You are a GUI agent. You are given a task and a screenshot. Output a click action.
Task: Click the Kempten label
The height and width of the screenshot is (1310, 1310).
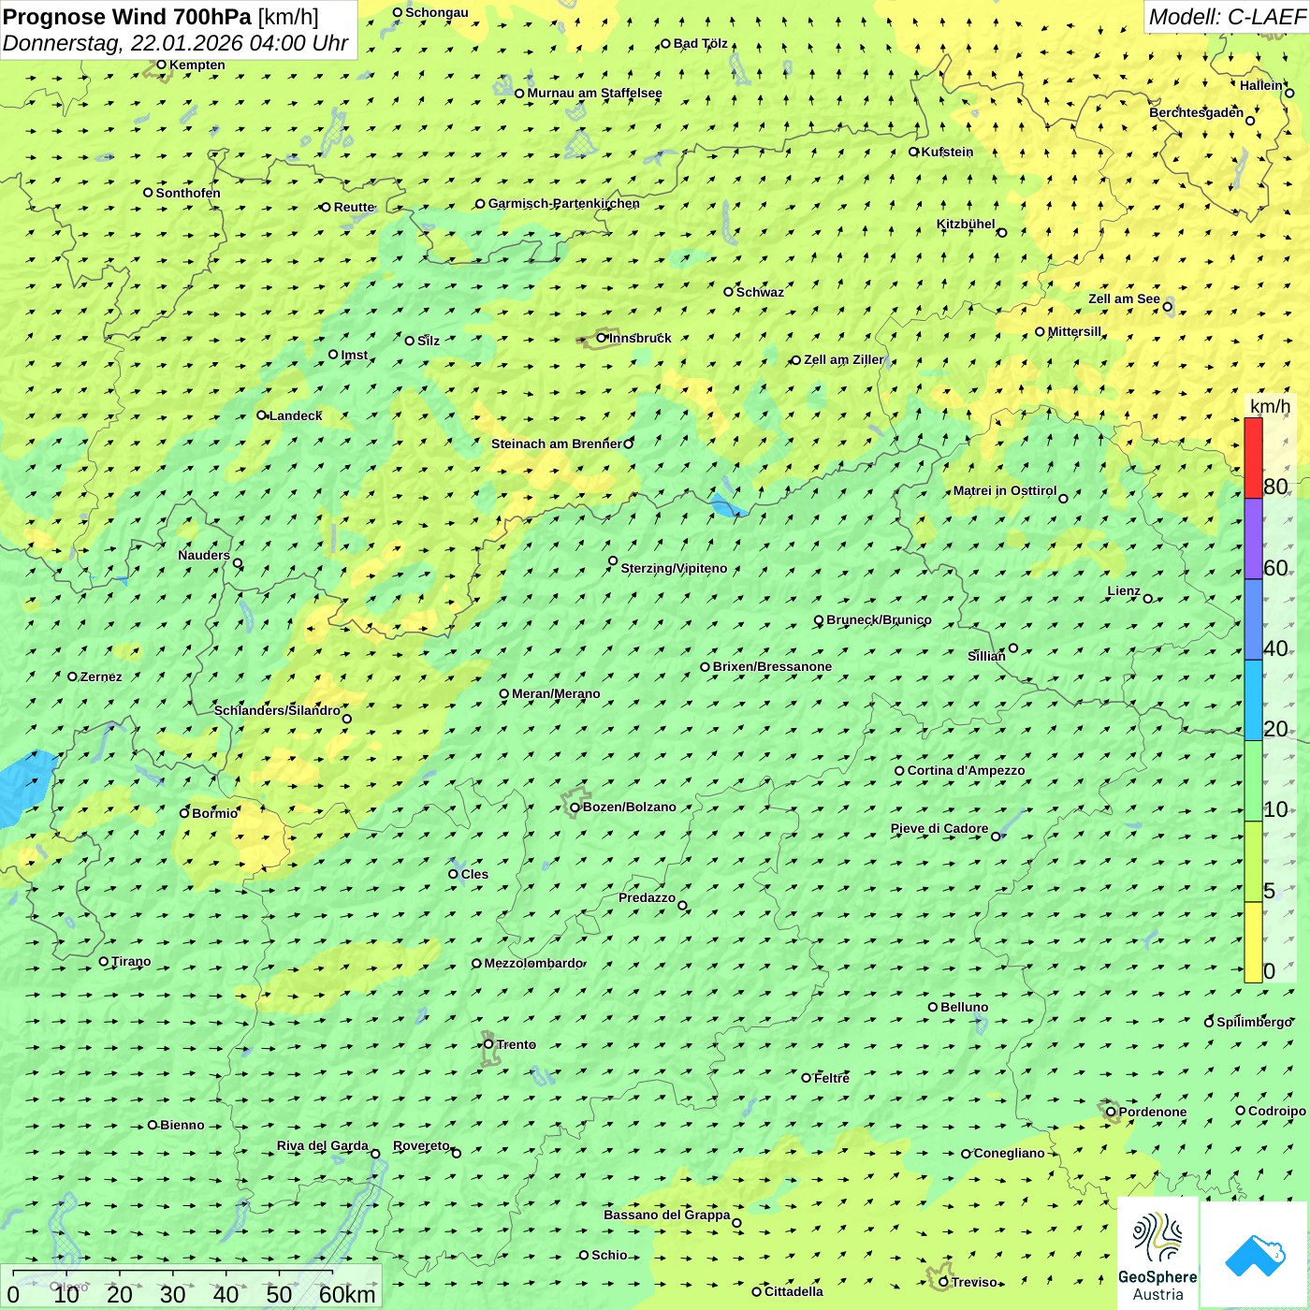tap(196, 65)
